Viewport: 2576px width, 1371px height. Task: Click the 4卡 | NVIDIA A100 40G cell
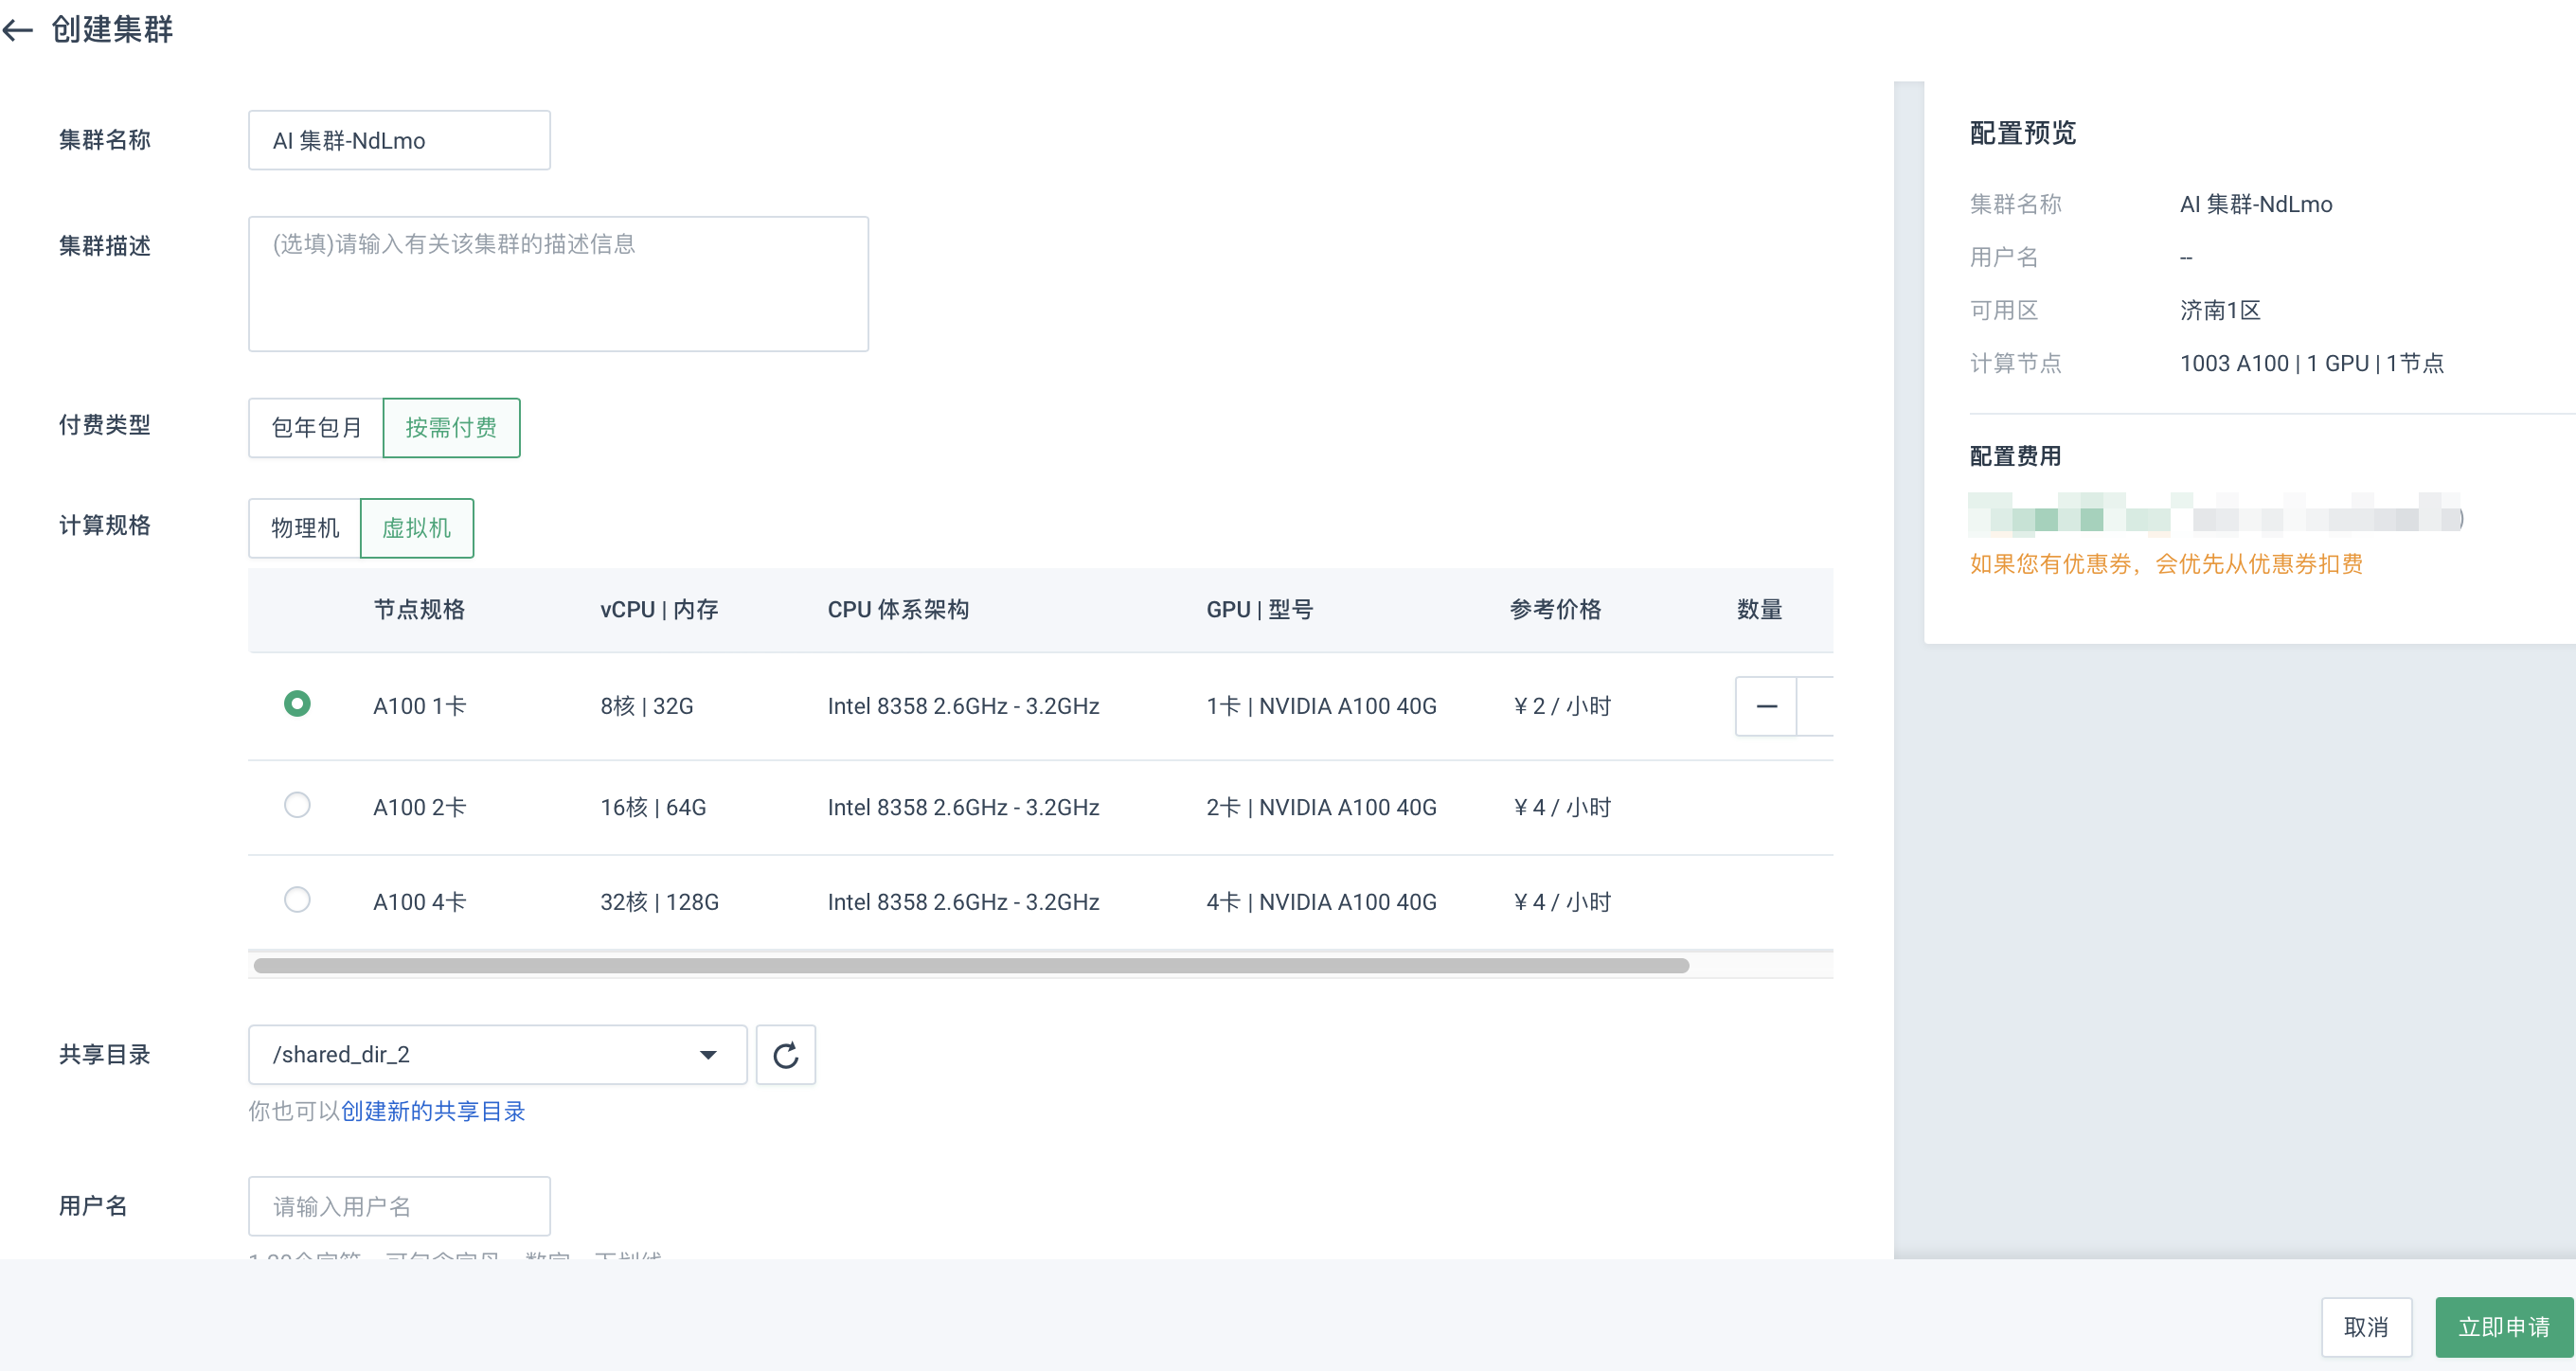coord(1321,902)
